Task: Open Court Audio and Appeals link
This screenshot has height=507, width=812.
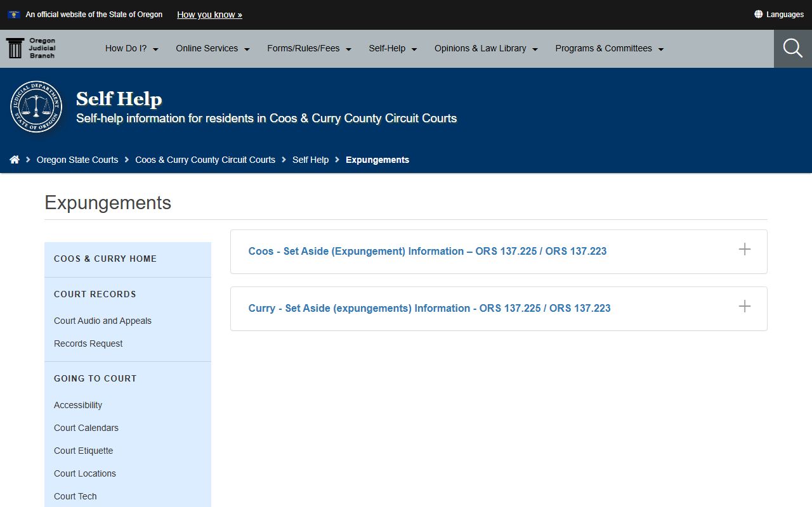Action: [103, 321]
